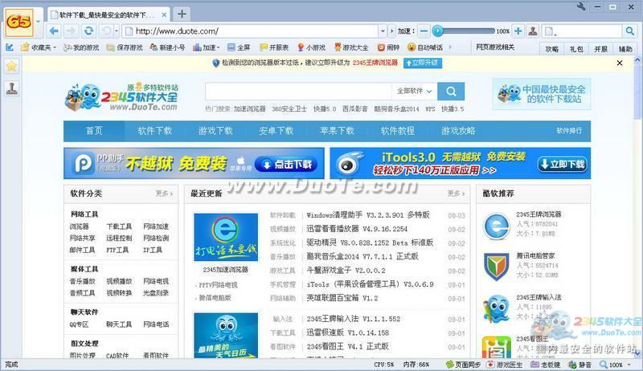643x371 pixels.
Task: Close the 软件下载 browser tab
Action: 164,14
